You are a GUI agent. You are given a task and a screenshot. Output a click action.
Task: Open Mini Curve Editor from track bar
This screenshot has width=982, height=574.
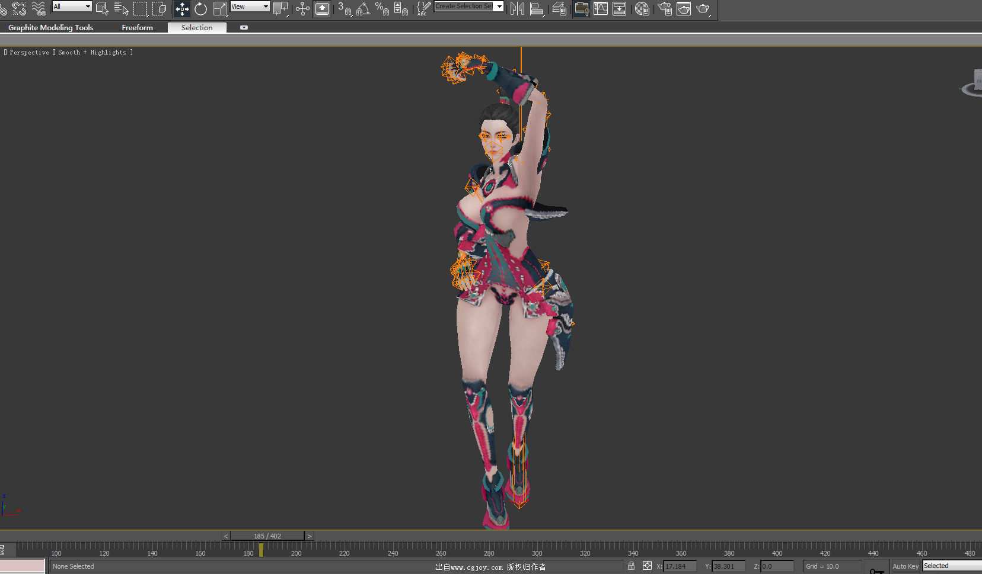tap(2, 550)
